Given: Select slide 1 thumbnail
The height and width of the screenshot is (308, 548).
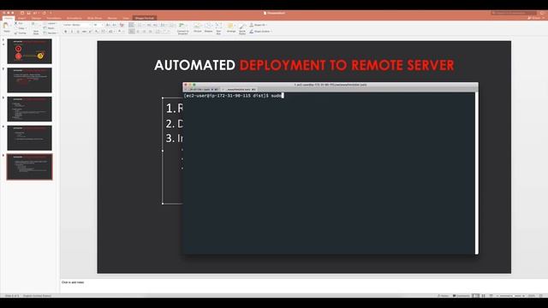Looking at the screenshot, I should coord(29,51).
